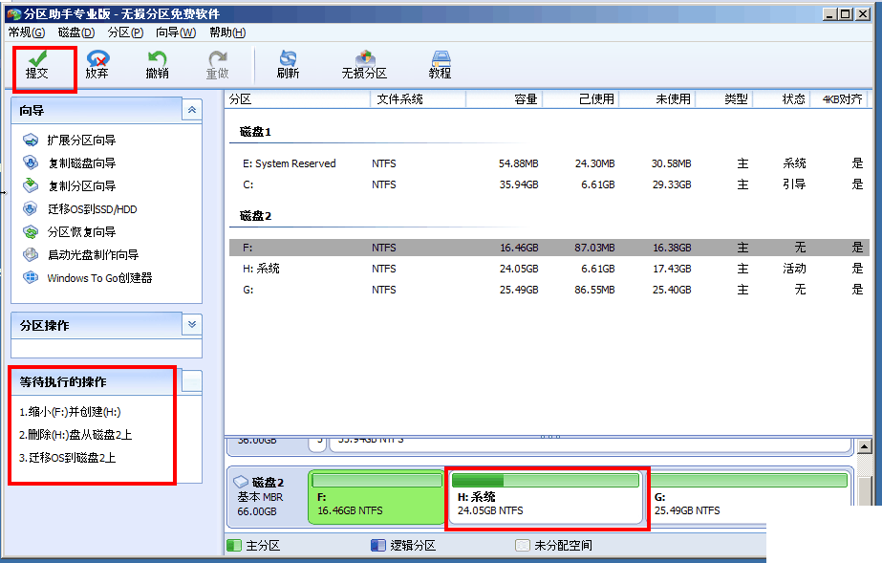Click the 活动 status of H: partition

(794, 269)
